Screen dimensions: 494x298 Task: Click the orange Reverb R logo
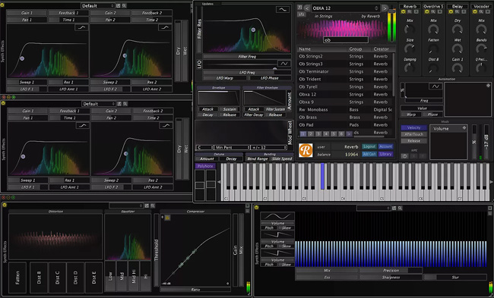click(x=306, y=150)
